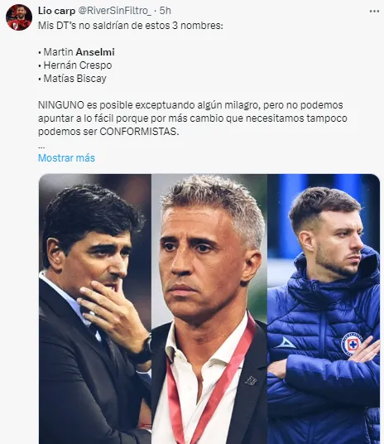Image resolution: width=384 pixels, height=444 pixels.
Task: Click the truncation ellipsis above Mostrar más
Action: point(41,147)
